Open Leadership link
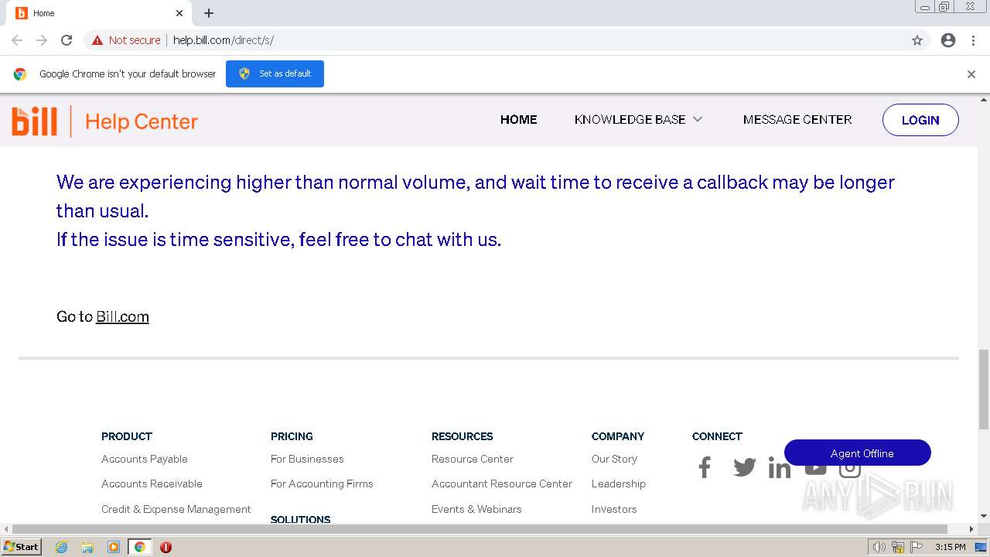Image resolution: width=990 pixels, height=557 pixels. (x=619, y=484)
